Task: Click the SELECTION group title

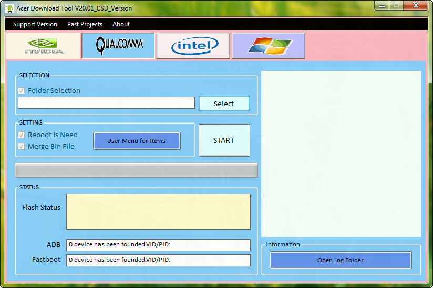Action: point(34,75)
